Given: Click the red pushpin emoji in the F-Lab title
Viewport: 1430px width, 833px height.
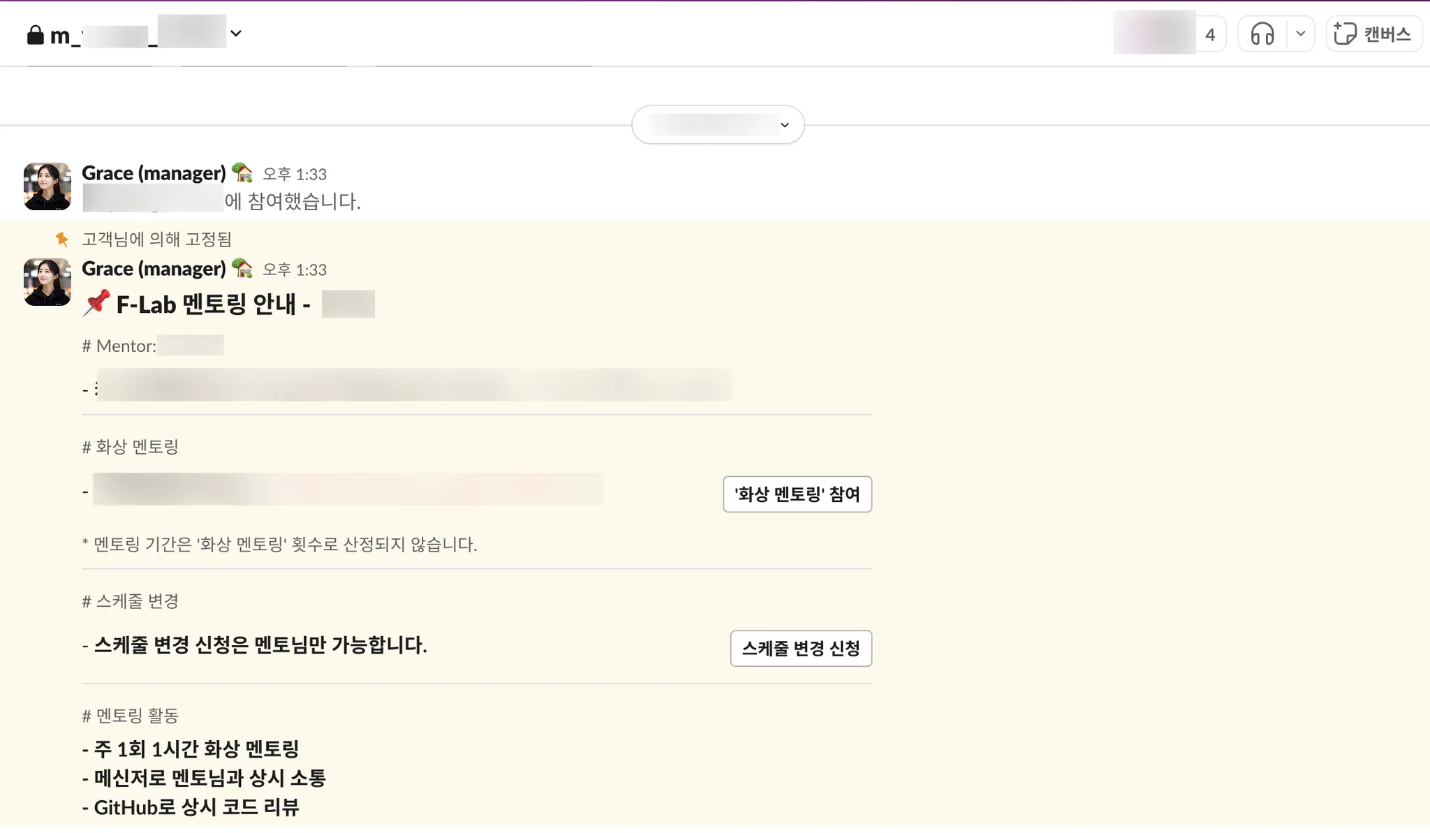Looking at the screenshot, I should [96, 304].
